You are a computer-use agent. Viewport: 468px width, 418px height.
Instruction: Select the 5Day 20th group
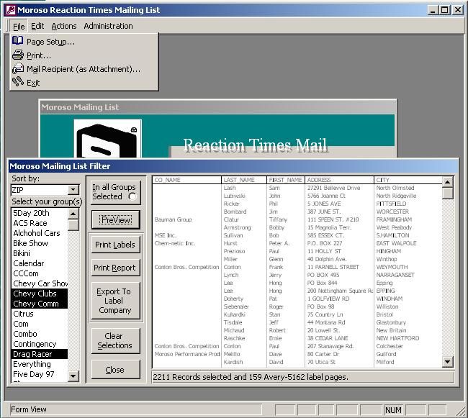pos(40,213)
